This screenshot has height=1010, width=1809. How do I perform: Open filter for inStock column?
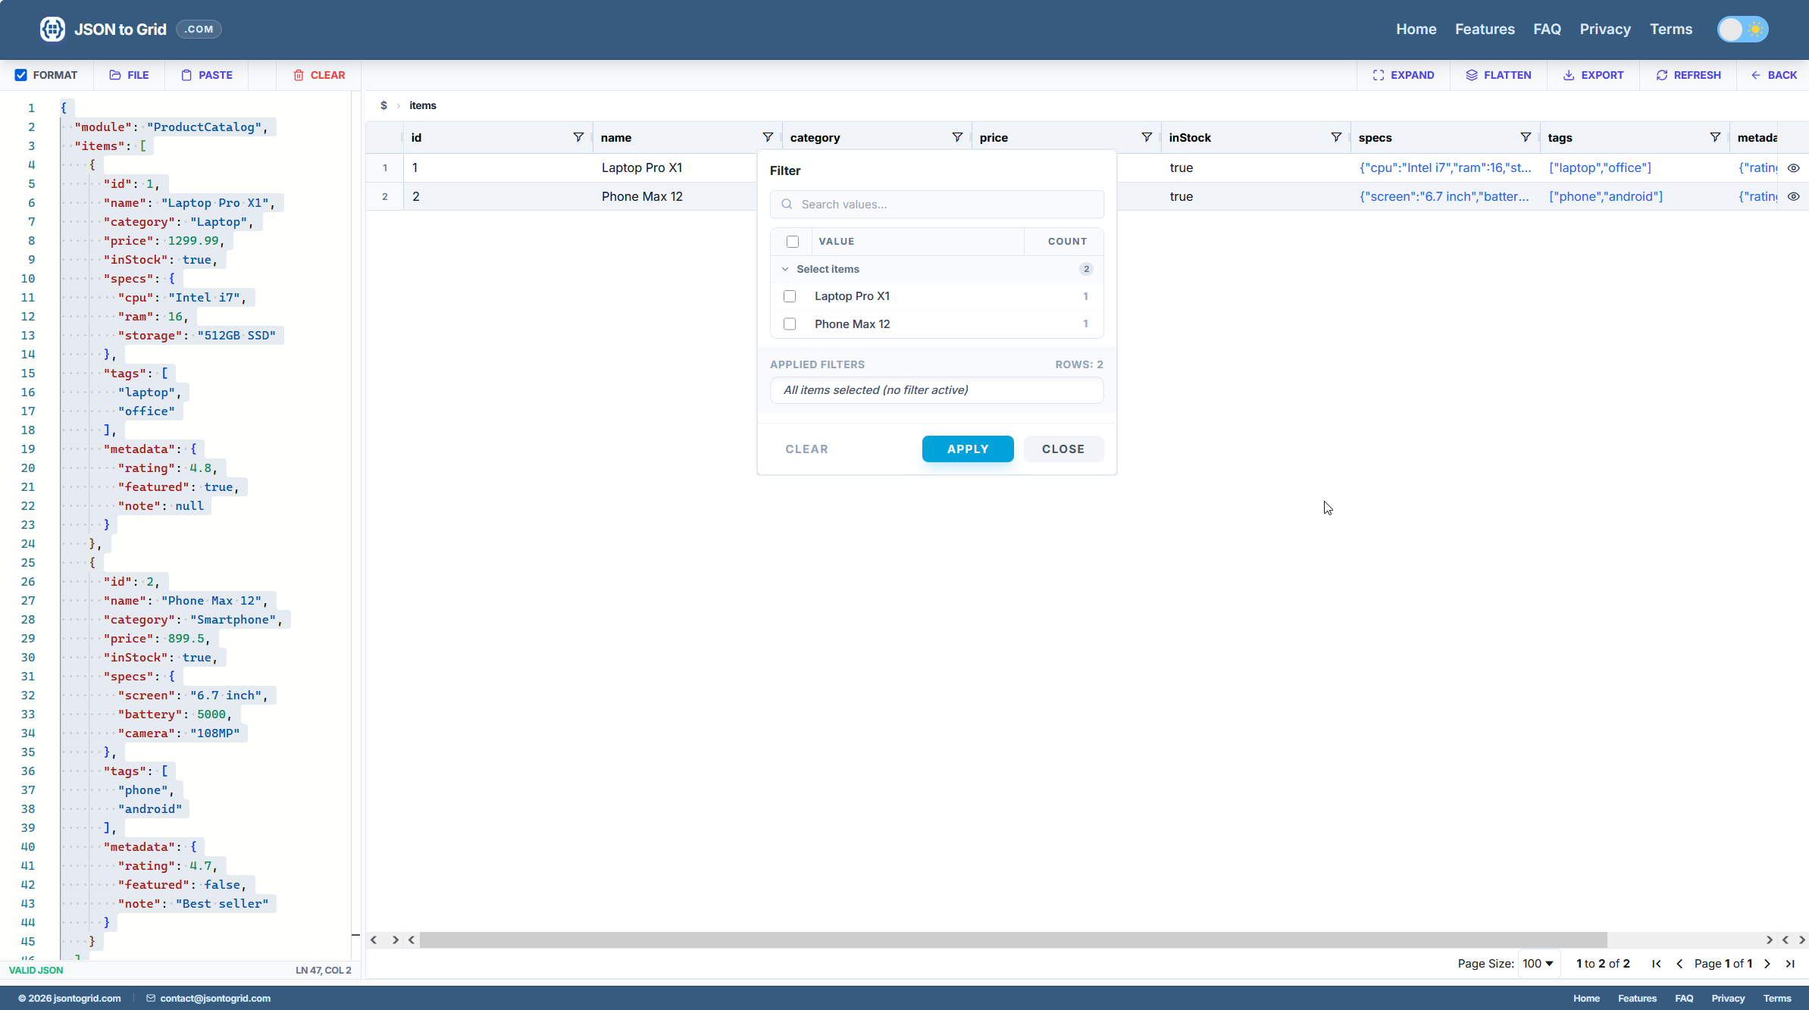(x=1336, y=137)
